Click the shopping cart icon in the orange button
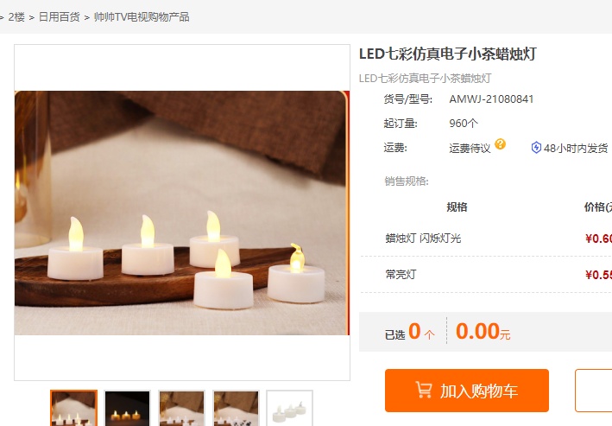This screenshot has width=612, height=426. [424, 390]
